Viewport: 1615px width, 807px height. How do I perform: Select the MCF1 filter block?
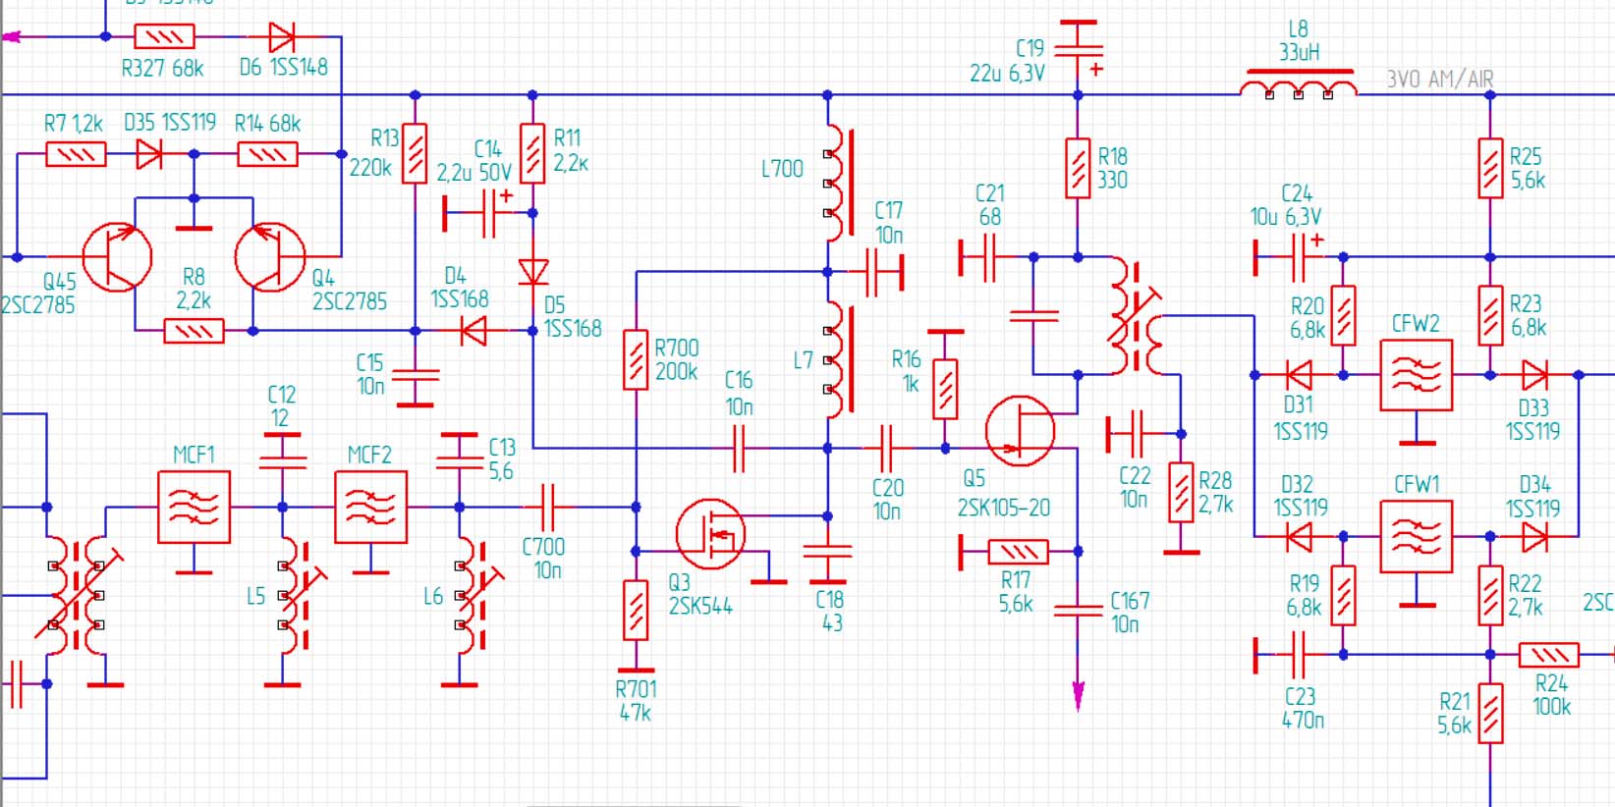click(x=194, y=508)
